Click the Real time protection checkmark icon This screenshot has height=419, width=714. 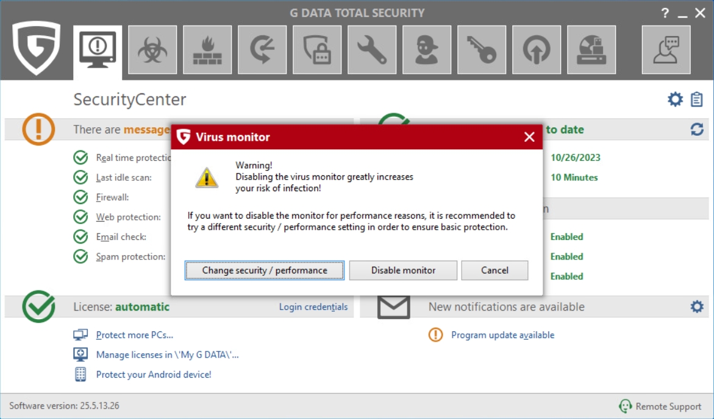[x=80, y=157]
